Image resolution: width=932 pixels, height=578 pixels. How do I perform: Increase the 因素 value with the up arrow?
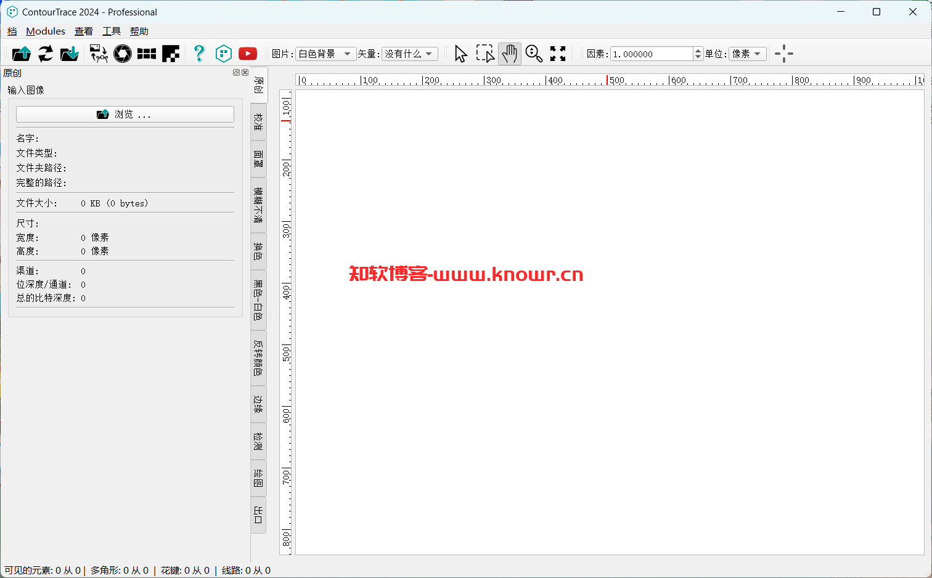[698, 51]
